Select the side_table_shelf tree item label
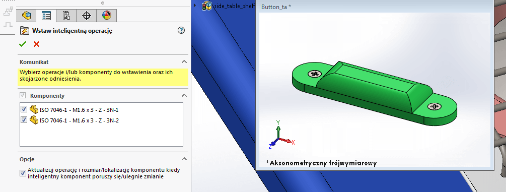 tap(234, 6)
